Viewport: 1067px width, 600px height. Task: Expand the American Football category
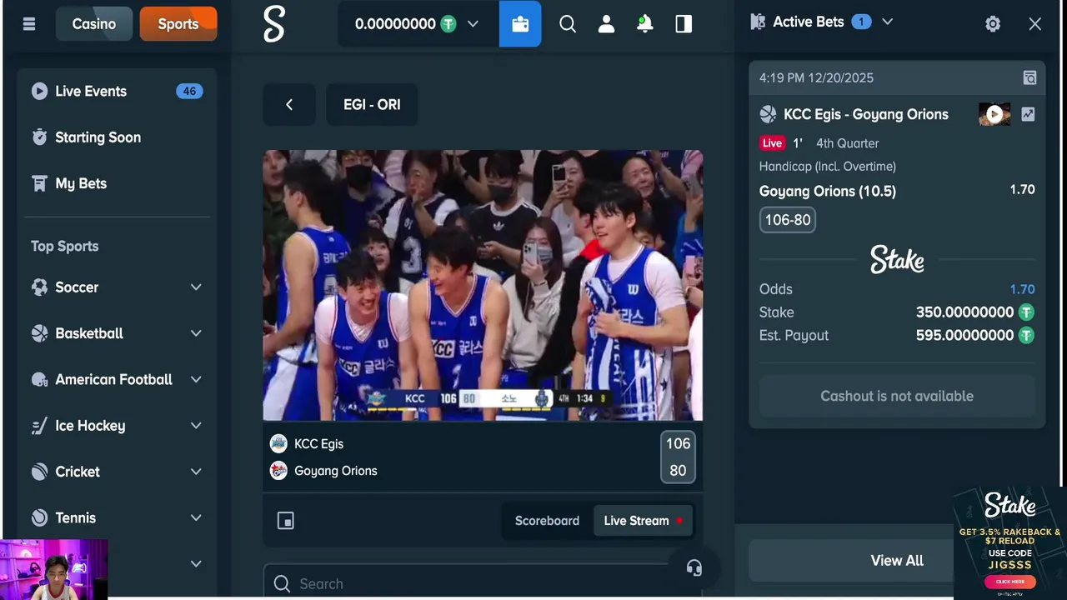tap(196, 379)
